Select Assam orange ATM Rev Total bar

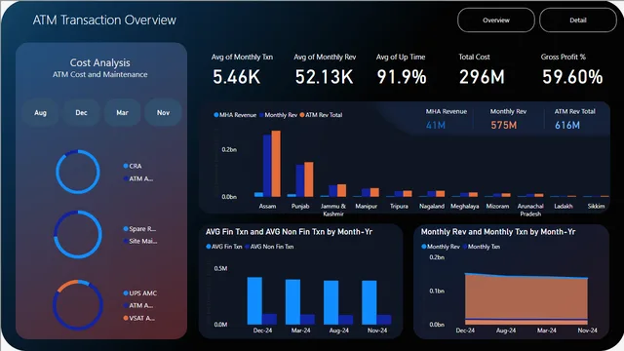coord(276,164)
